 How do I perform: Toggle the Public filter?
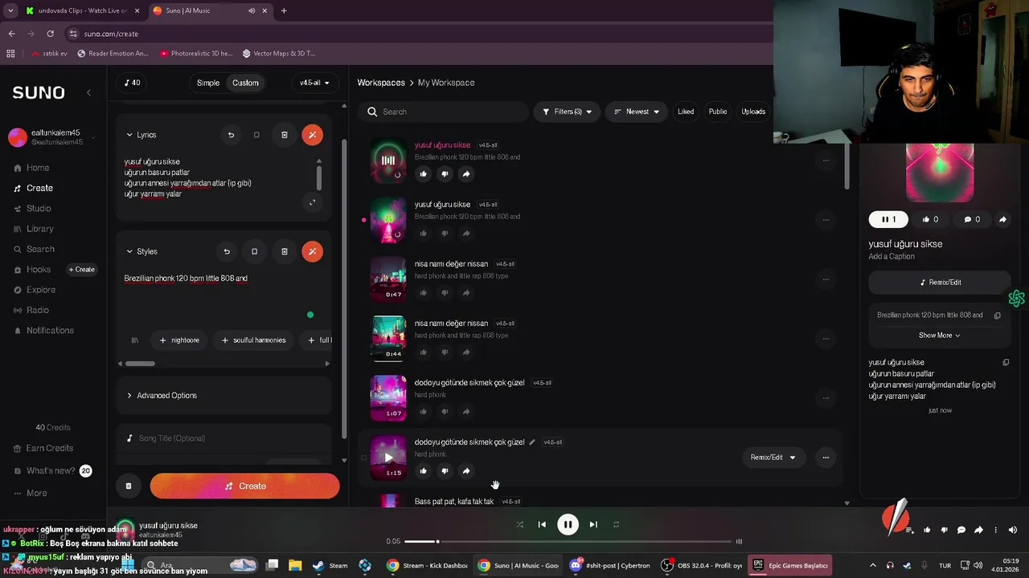point(718,112)
